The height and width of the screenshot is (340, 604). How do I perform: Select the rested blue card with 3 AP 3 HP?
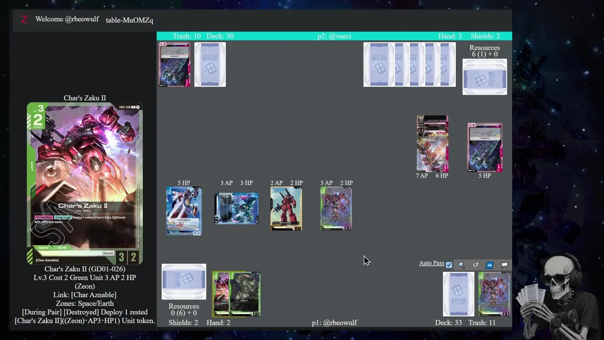click(x=236, y=208)
